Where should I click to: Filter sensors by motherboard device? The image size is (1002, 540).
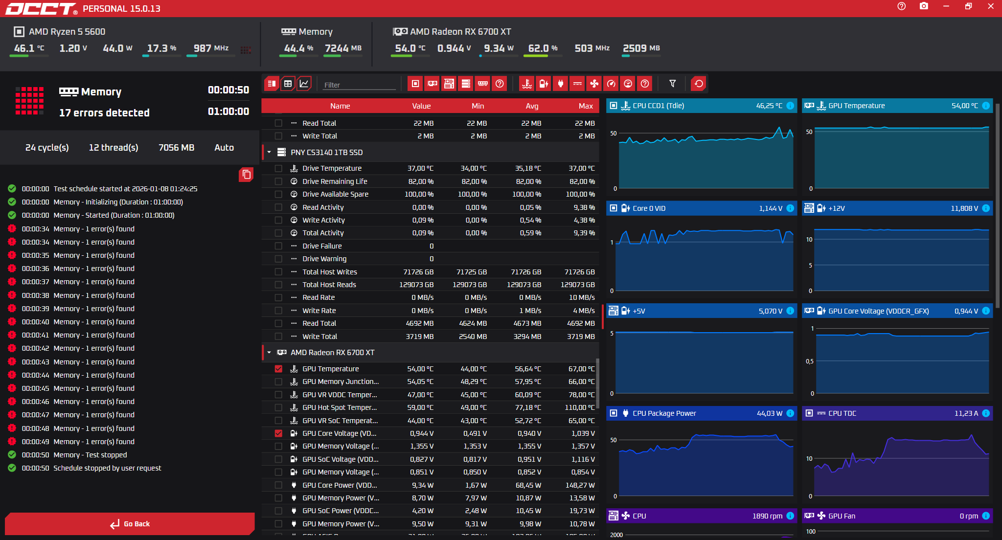click(x=449, y=84)
